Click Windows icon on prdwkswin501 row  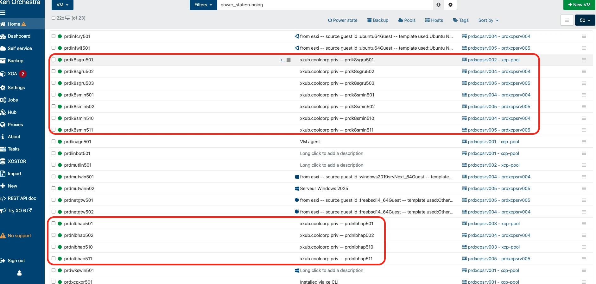point(297,270)
